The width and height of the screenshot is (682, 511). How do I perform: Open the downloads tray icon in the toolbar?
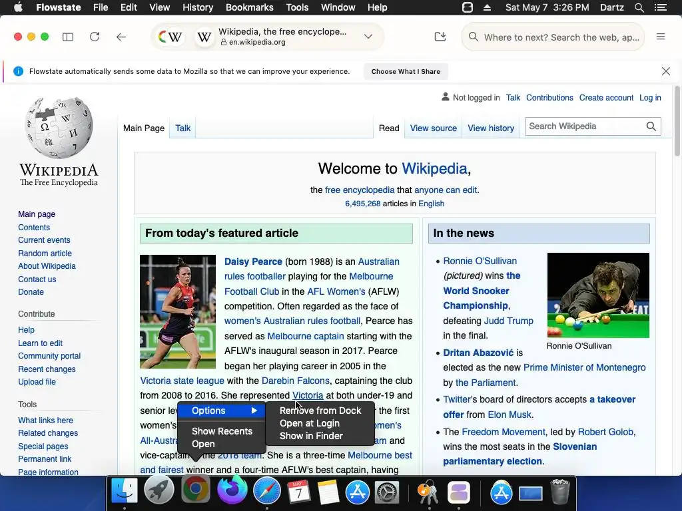pos(440,37)
